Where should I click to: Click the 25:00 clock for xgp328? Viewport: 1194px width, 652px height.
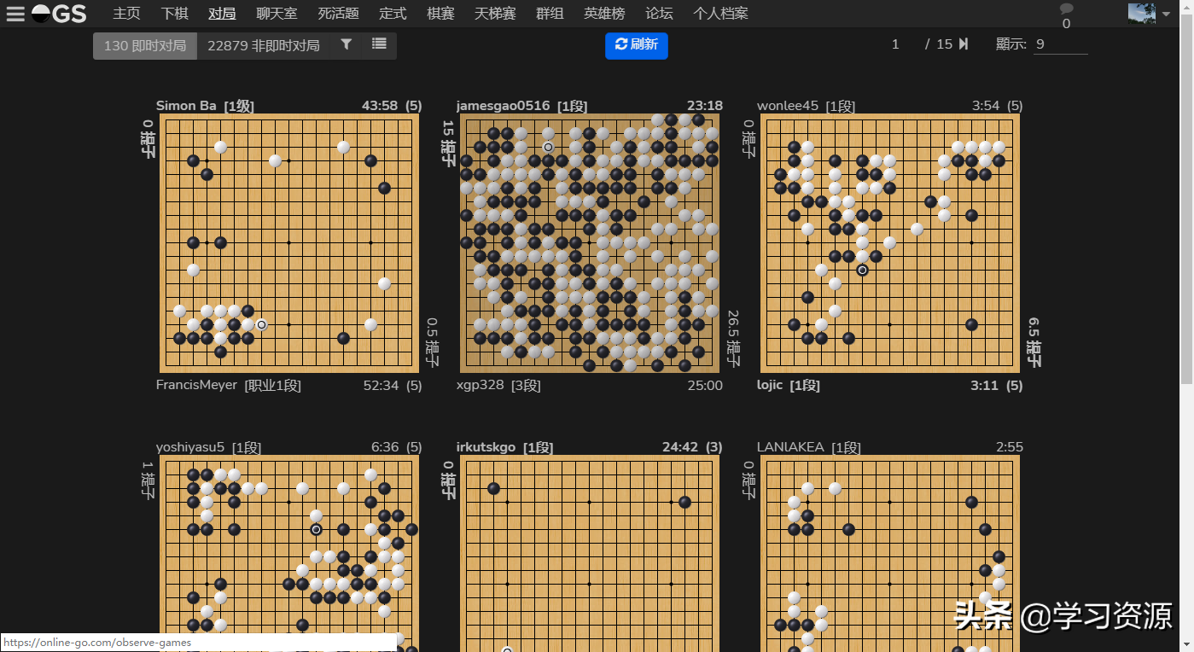tap(705, 385)
